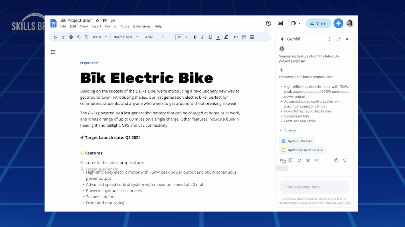Start a video call with the camera icon
The image size is (405, 227).
[293, 23]
